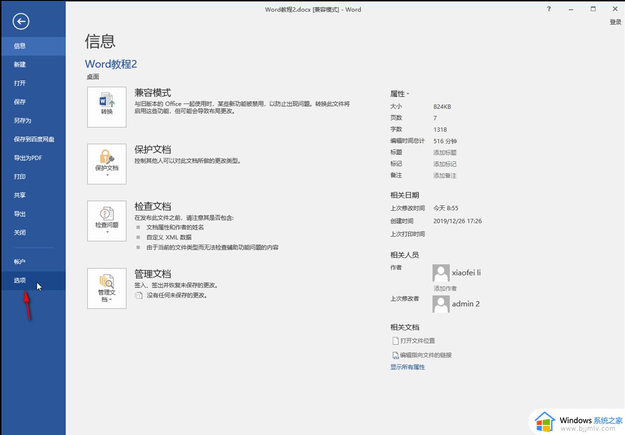Click 没有任何未保存的更改 text

[x=177, y=296]
